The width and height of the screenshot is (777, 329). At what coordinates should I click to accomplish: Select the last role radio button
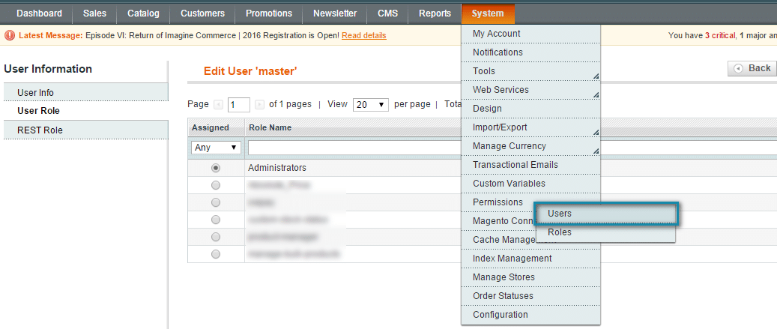pos(216,254)
